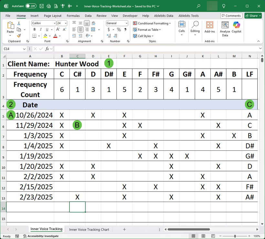Toggle the AutoSave switch

tap(31, 6)
